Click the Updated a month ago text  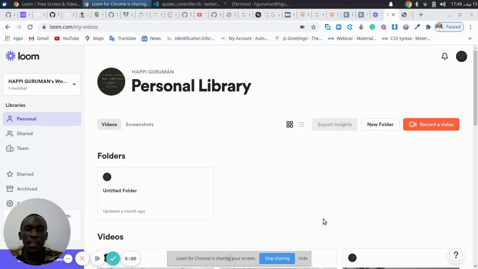(x=124, y=211)
